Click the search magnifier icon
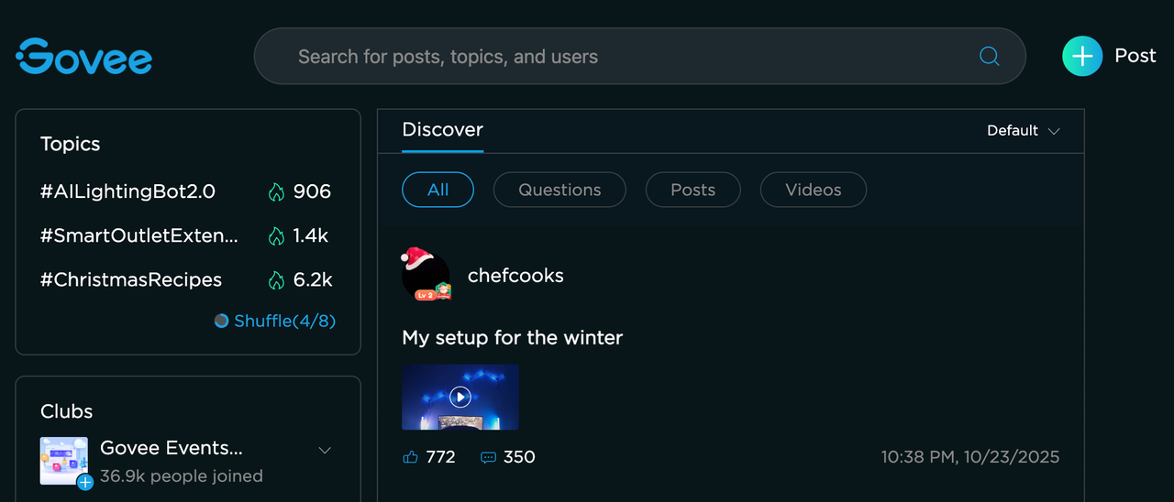This screenshot has width=1174, height=502. (x=989, y=57)
